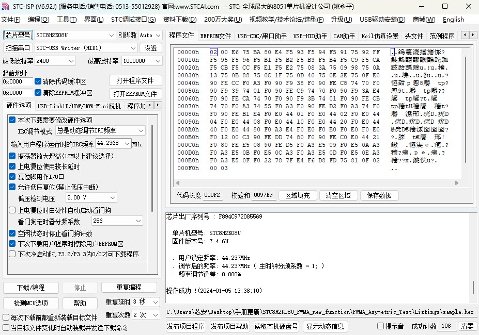Click 读取本机硬盘号 button
This screenshot has height=335, width=479.
276,327
